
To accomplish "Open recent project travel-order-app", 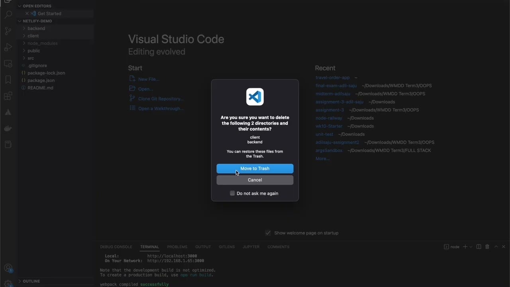I will (x=333, y=78).
